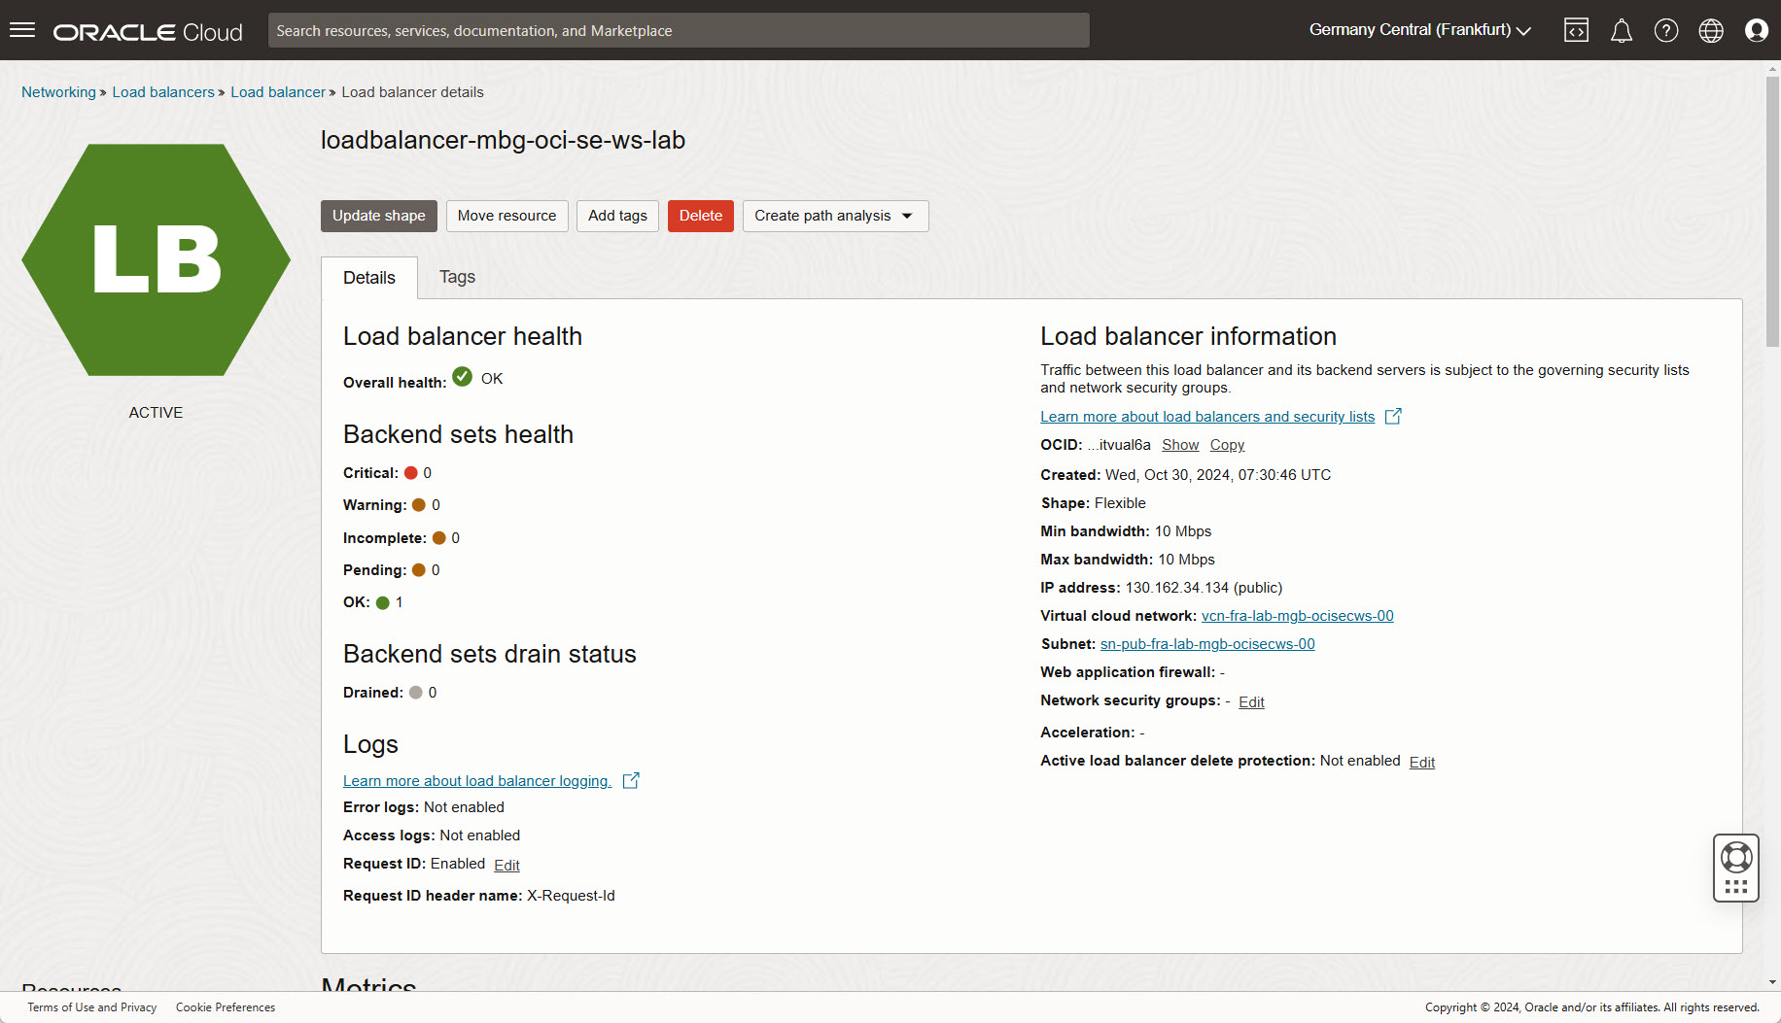The height and width of the screenshot is (1023, 1781).
Task: Click the vertical page scrollbar
Action: click(x=1772, y=211)
